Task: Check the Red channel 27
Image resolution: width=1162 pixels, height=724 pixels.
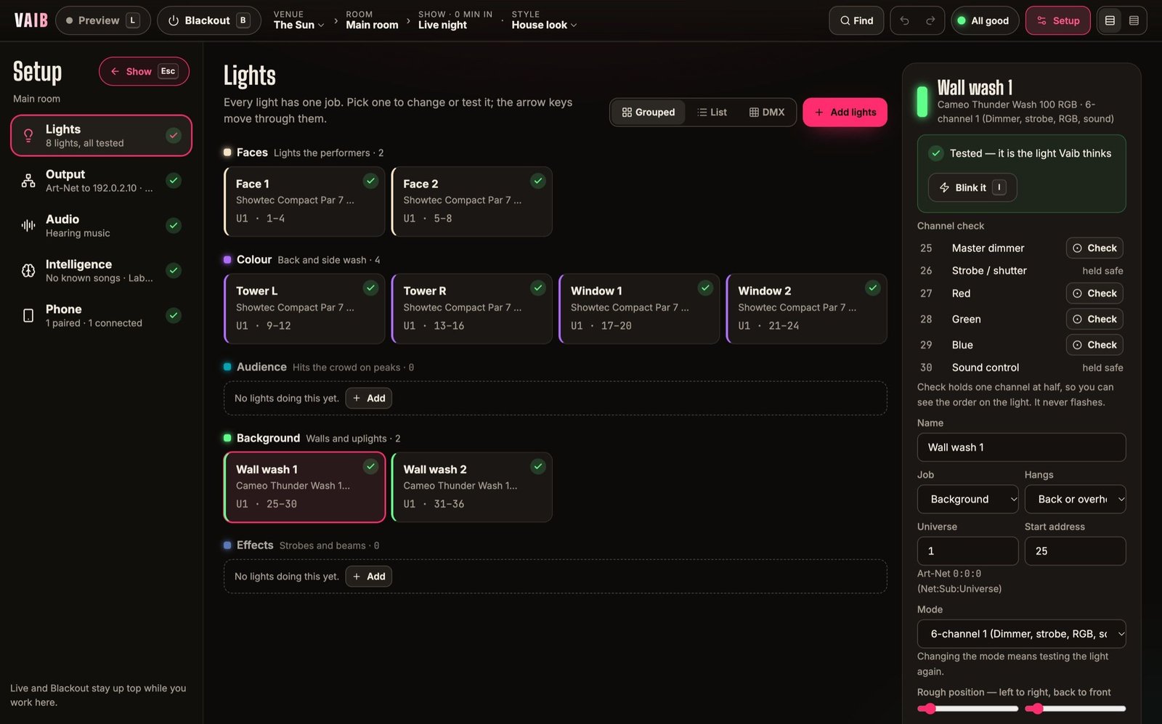Action: click(1094, 293)
